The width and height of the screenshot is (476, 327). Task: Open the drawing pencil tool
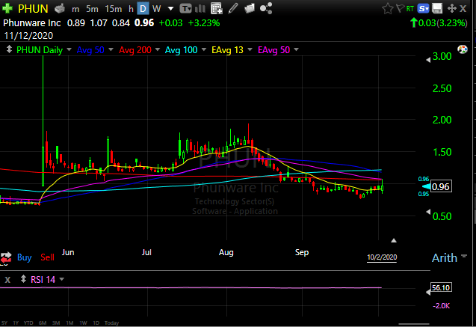pos(233,9)
